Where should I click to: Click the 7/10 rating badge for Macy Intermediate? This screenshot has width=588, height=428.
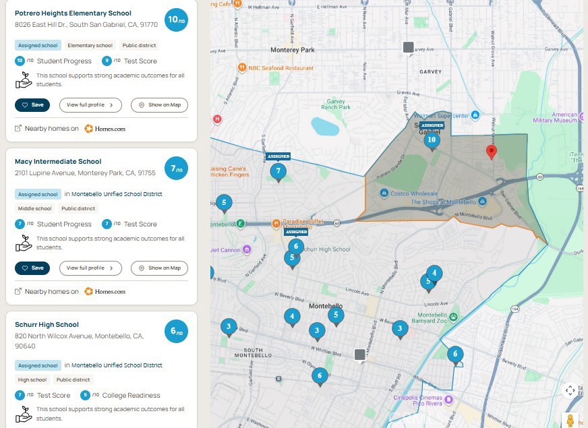click(176, 169)
